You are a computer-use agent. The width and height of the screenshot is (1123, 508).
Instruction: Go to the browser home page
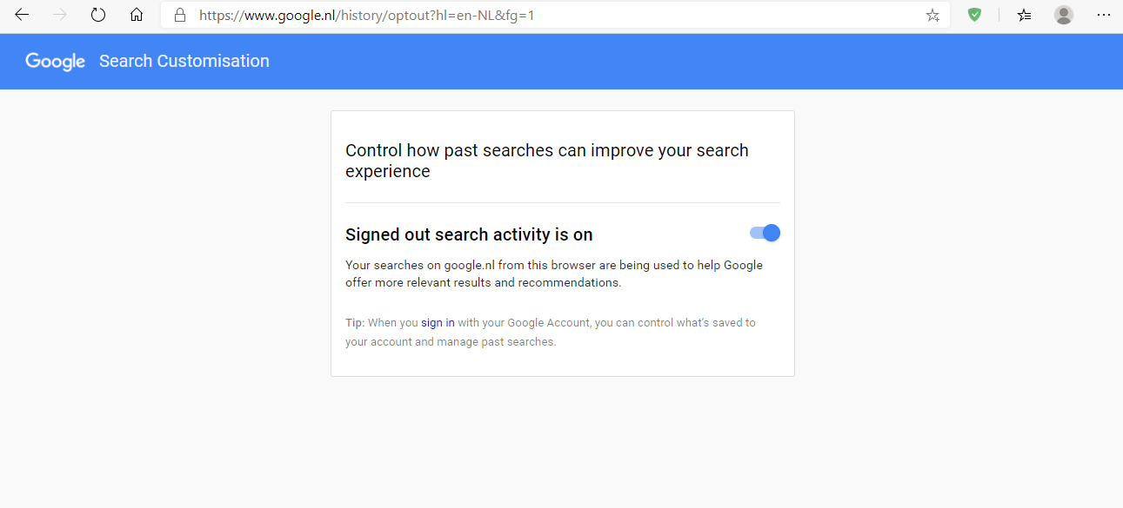[137, 15]
